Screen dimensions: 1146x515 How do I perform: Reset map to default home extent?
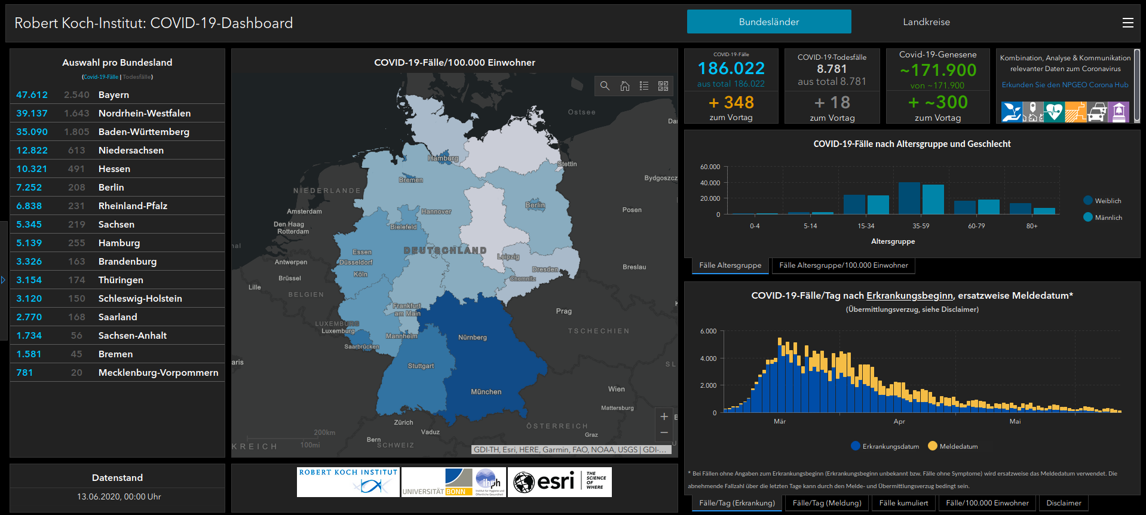click(x=624, y=86)
